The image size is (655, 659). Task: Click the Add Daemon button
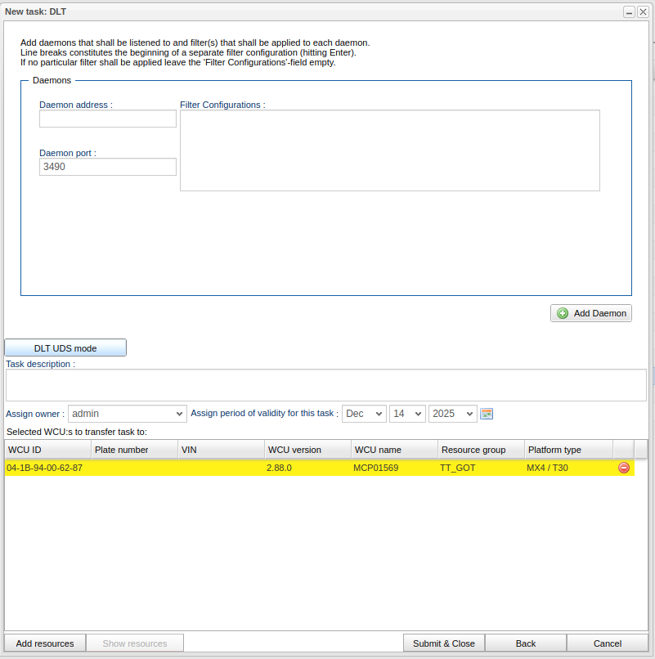coord(591,313)
